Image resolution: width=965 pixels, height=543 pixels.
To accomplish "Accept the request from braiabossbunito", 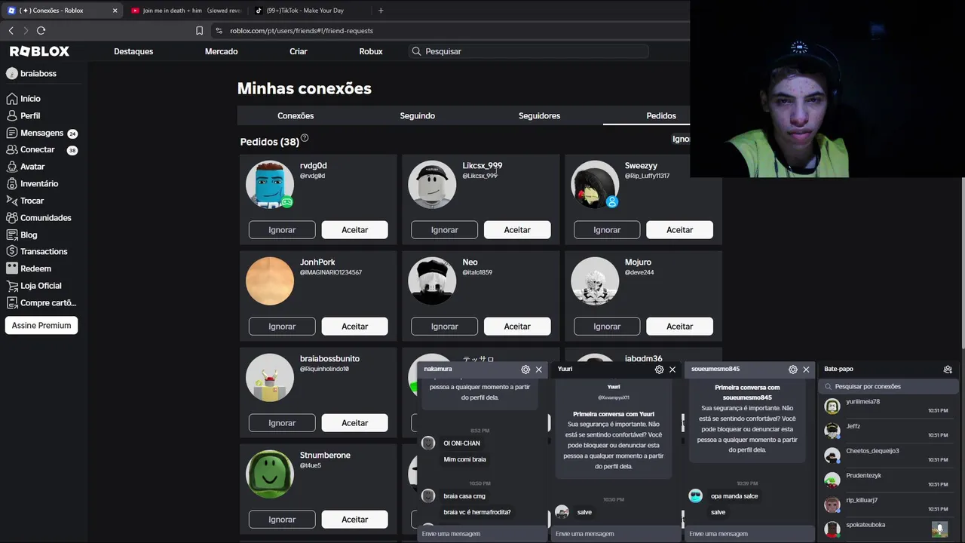I will 355,423.
